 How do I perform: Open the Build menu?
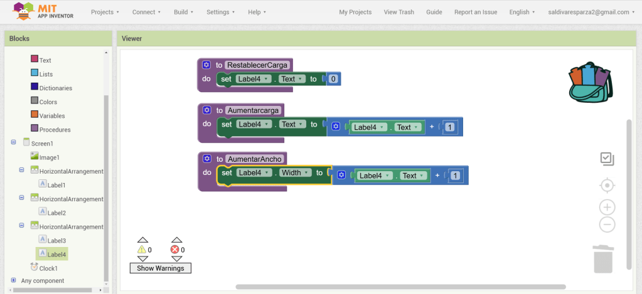[x=185, y=12]
